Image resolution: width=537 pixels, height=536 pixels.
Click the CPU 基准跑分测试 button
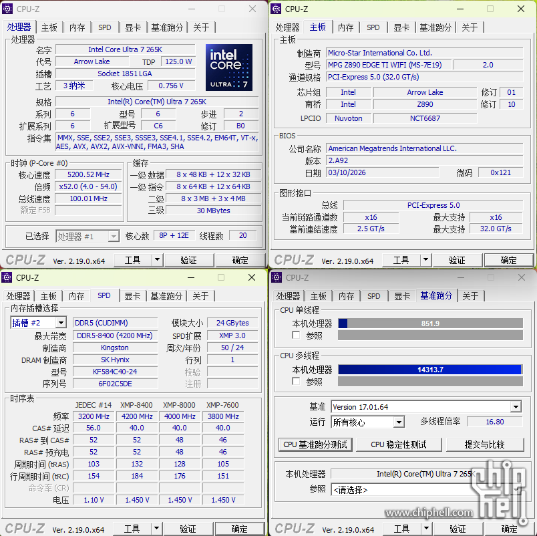tap(315, 444)
